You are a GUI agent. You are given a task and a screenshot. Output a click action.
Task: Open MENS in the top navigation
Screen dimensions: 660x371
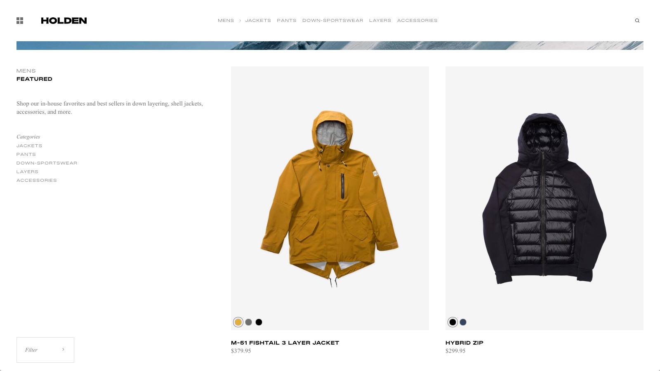[226, 21]
